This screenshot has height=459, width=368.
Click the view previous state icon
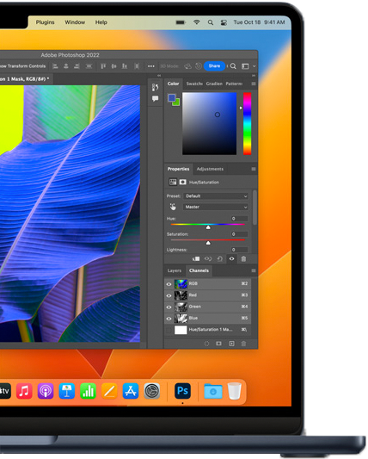tap(208, 258)
